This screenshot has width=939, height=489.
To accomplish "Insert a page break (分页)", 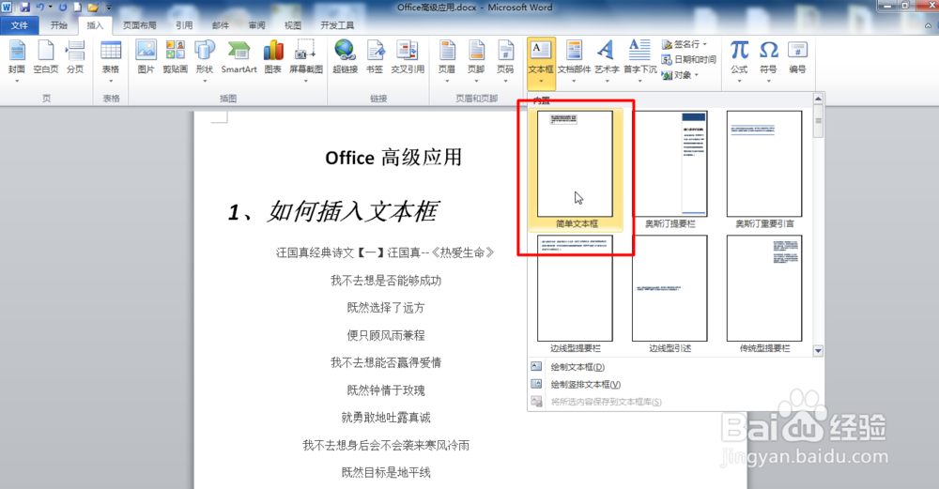I will (x=75, y=58).
